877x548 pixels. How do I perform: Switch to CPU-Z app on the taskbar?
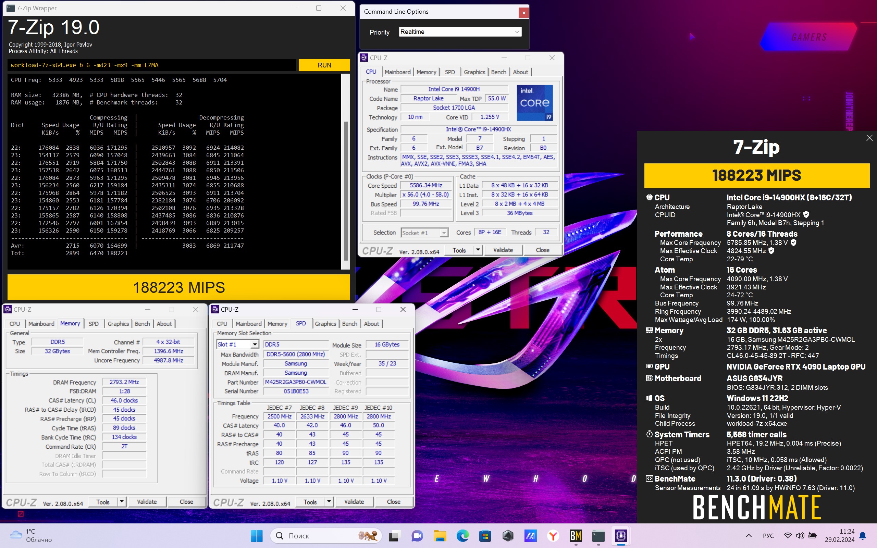[621, 536]
